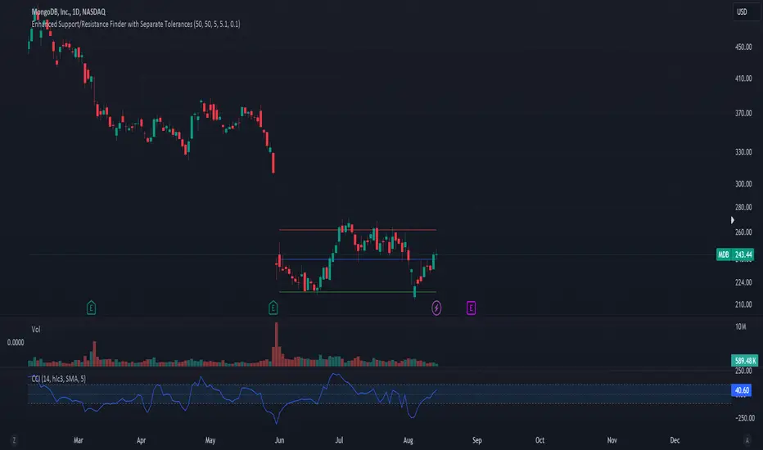Click the green earnings E icon near June

273,308
